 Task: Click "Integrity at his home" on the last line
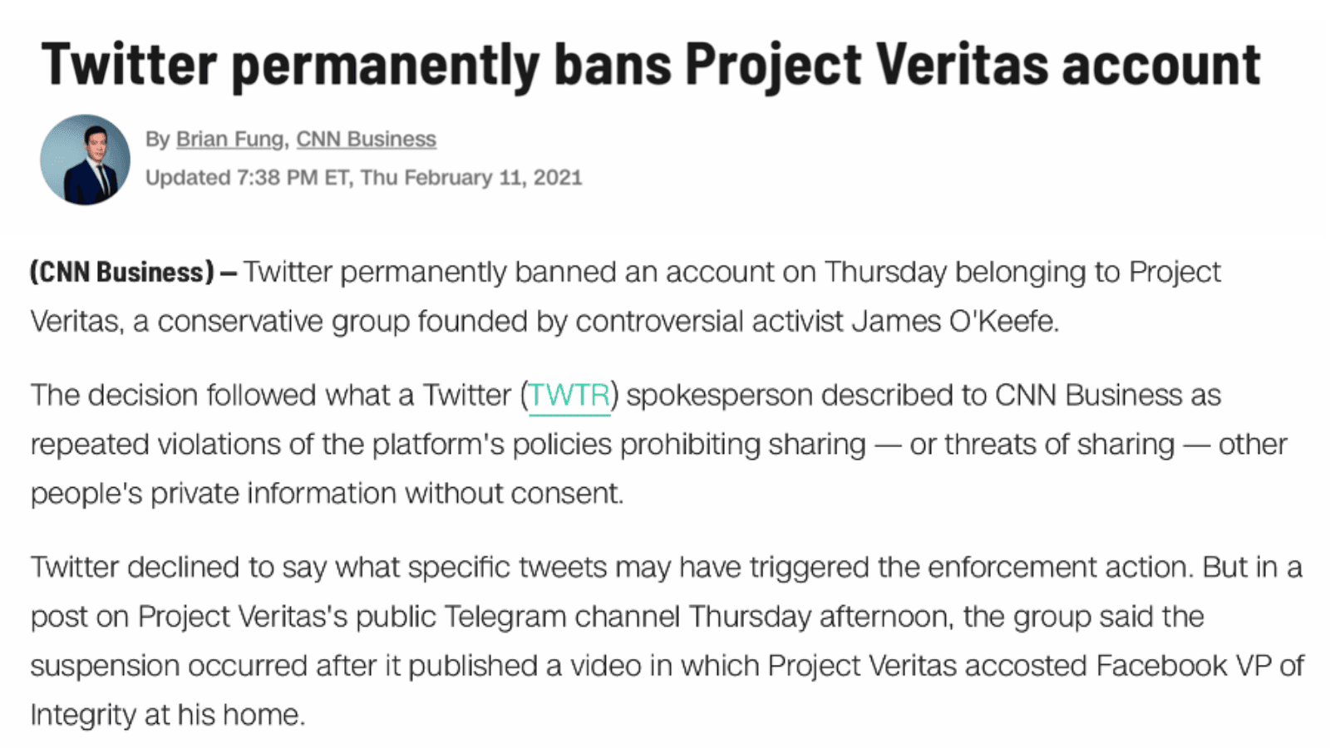pyautogui.click(x=167, y=715)
